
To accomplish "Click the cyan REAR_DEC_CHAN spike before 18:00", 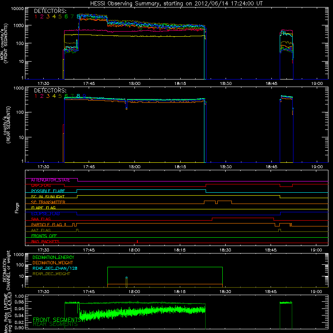I will (x=127, y=278).
